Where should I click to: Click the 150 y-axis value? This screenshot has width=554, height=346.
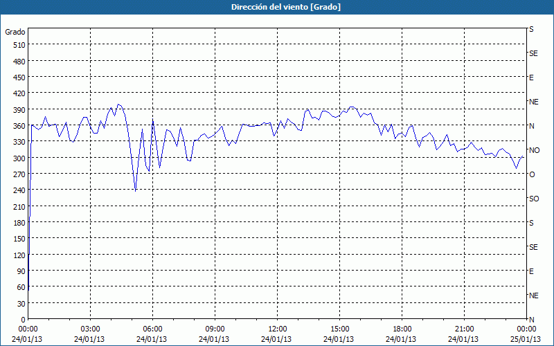coord(19,239)
